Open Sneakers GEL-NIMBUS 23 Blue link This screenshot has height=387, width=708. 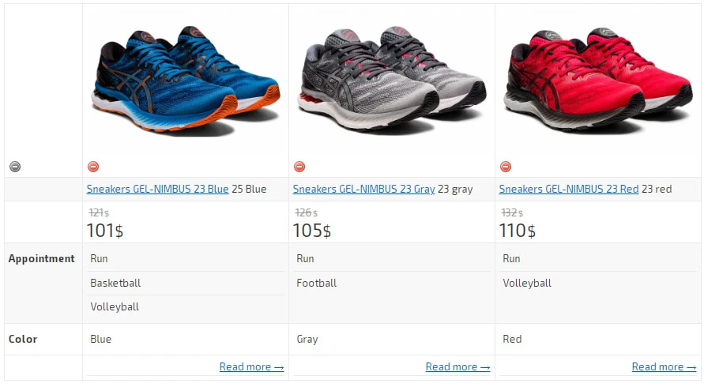click(x=157, y=189)
